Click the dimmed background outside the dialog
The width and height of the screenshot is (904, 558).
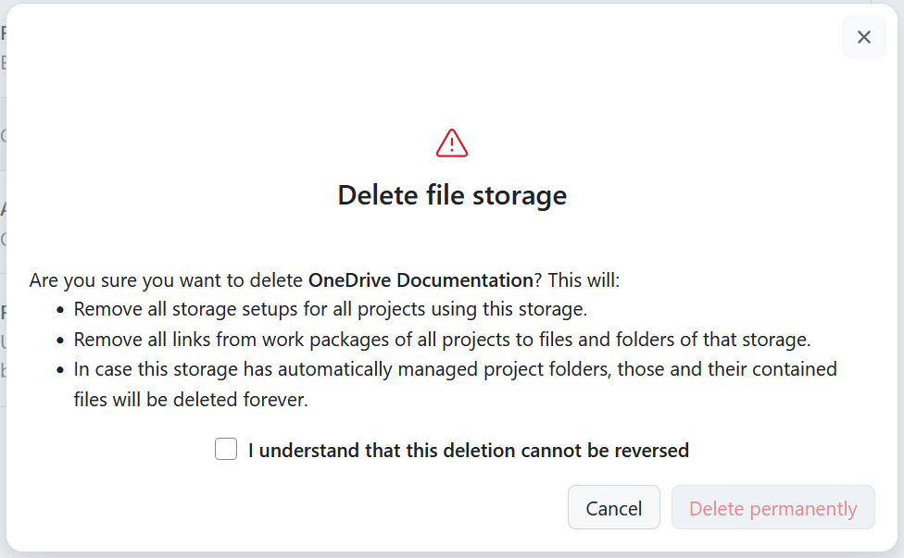pyautogui.click(x=6, y=278)
